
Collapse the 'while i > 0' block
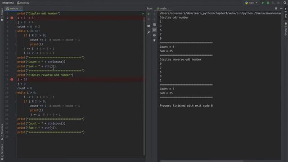(16, 93)
